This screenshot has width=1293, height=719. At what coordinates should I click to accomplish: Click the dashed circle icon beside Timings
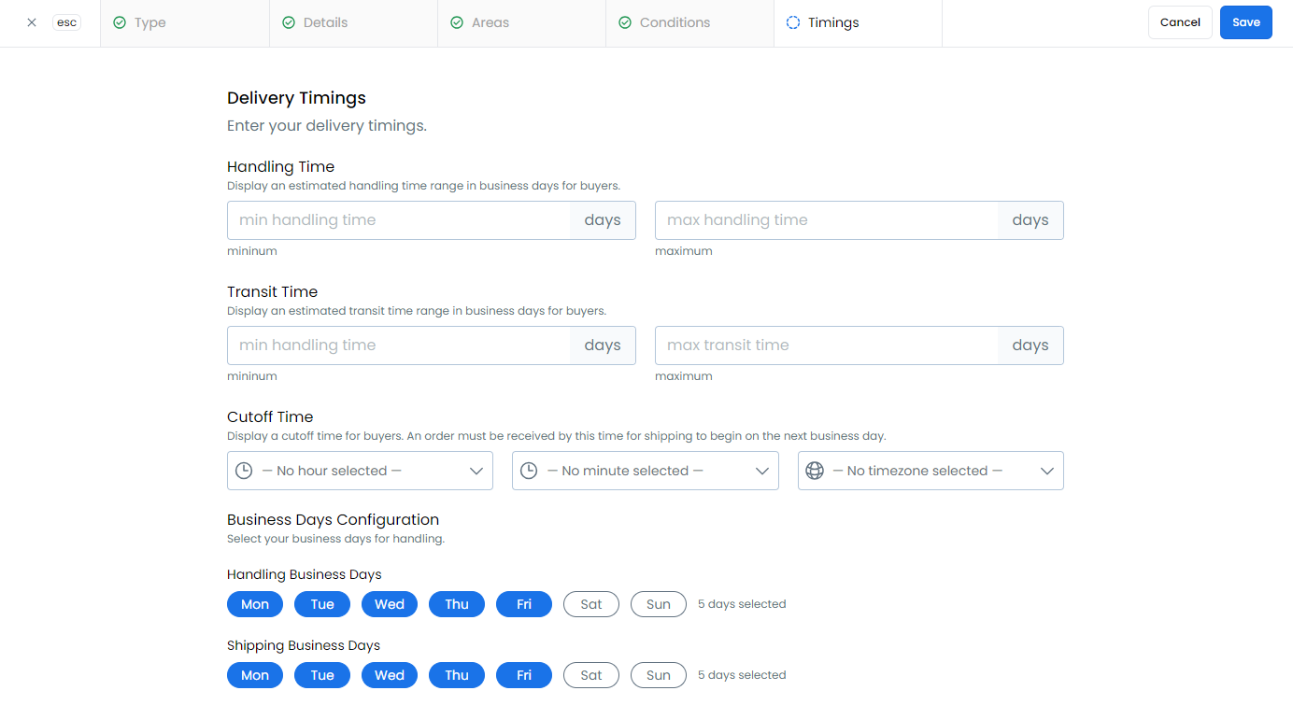tap(793, 22)
